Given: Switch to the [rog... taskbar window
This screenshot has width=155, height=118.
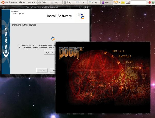Looking at the screenshot, I should point(69,2).
